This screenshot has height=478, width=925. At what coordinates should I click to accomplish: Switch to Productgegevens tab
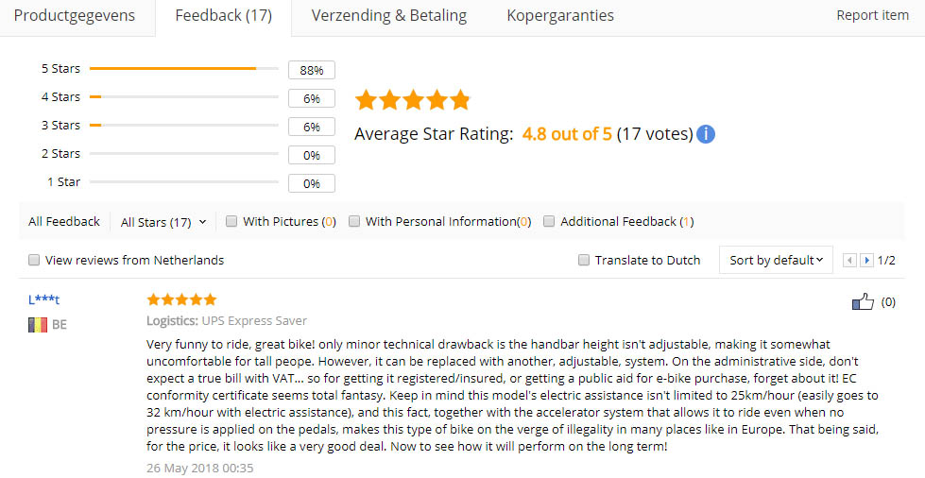tap(75, 16)
